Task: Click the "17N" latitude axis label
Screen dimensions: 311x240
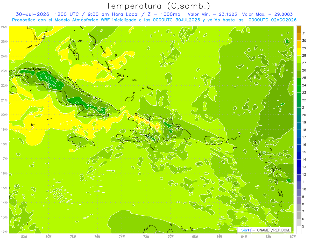Action: [4, 158]
